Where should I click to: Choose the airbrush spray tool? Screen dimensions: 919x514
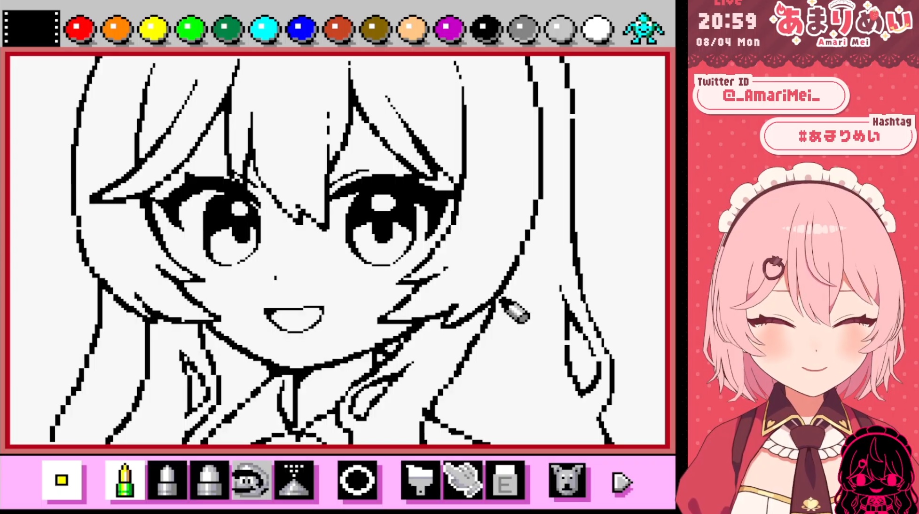(x=294, y=481)
